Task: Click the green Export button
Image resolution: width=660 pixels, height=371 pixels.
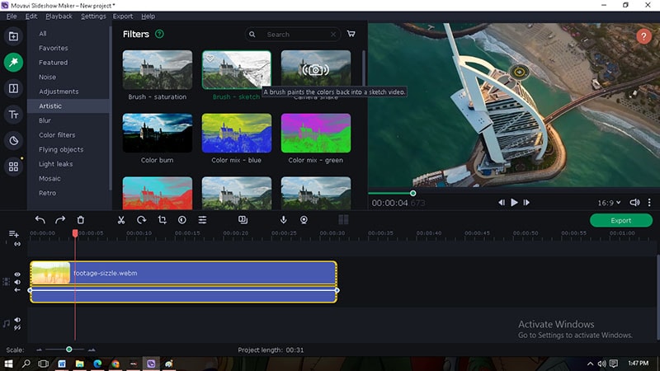Action: (x=621, y=220)
